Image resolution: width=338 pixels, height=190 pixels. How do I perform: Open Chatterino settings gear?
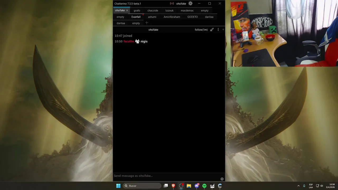point(190,3)
